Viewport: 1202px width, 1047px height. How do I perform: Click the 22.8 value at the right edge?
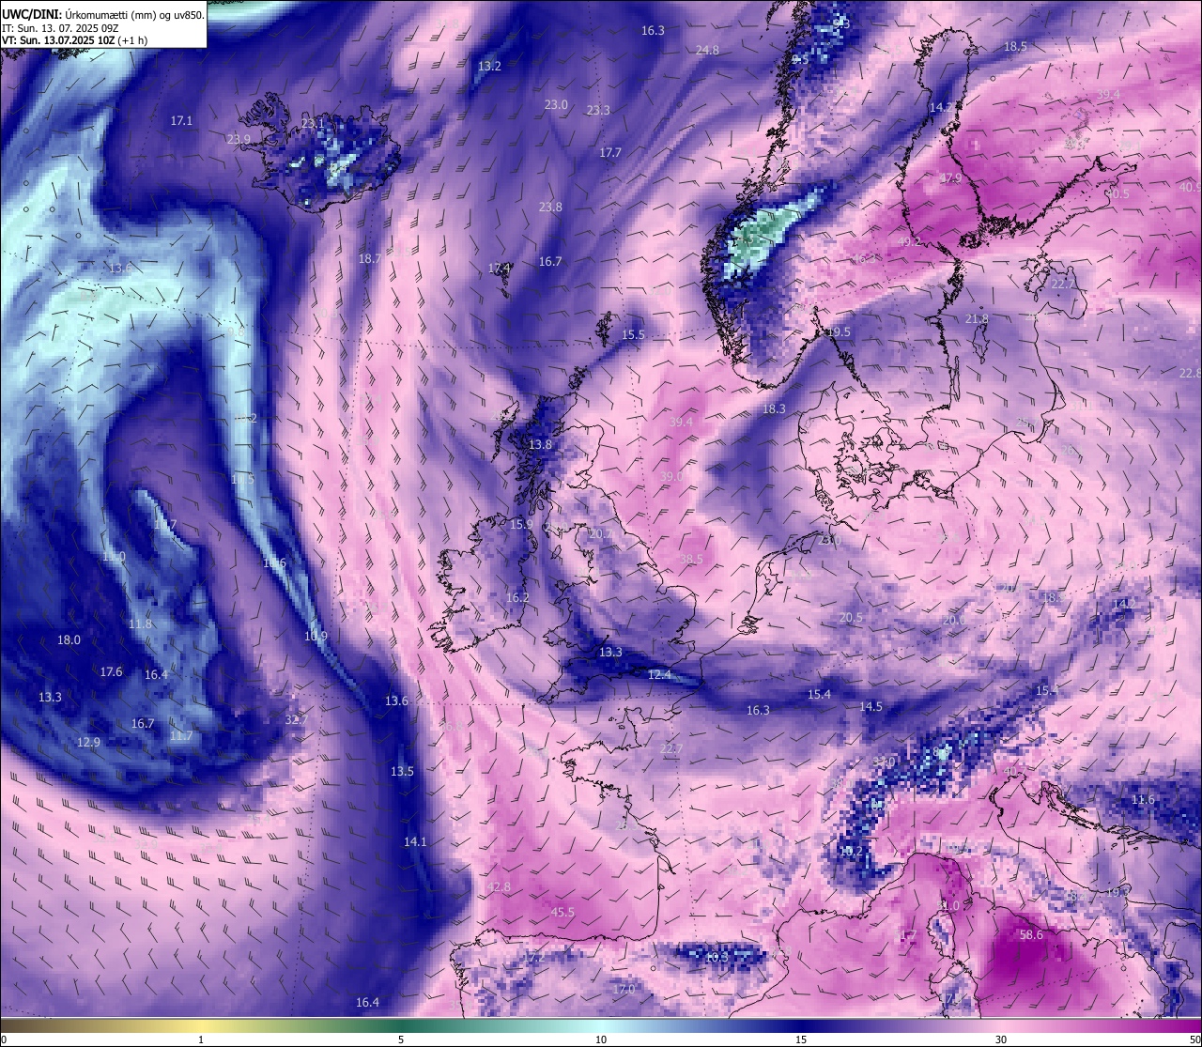[1190, 373]
